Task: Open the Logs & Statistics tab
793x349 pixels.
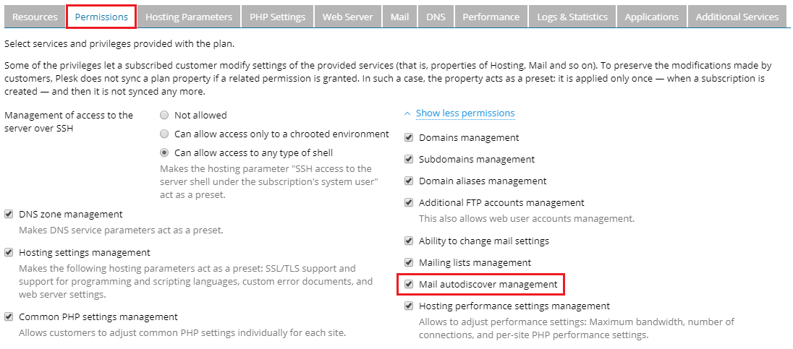Action: tap(572, 17)
